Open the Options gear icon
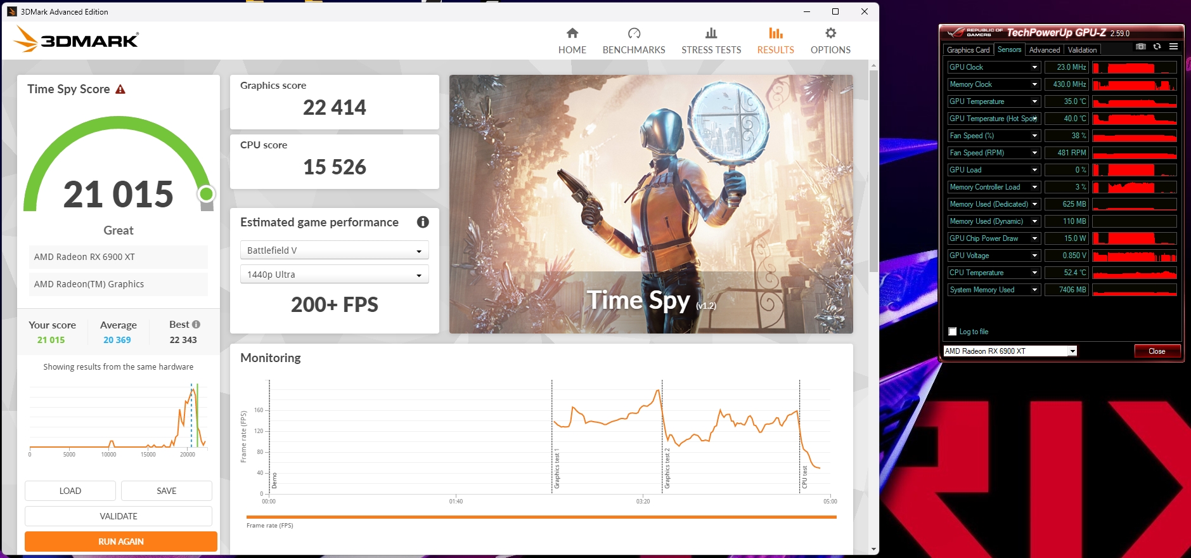The image size is (1191, 558). [830, 33]
